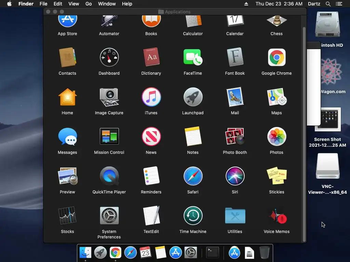Click the Calculator label
350x262 pixels.
click(x=193, y=34)
